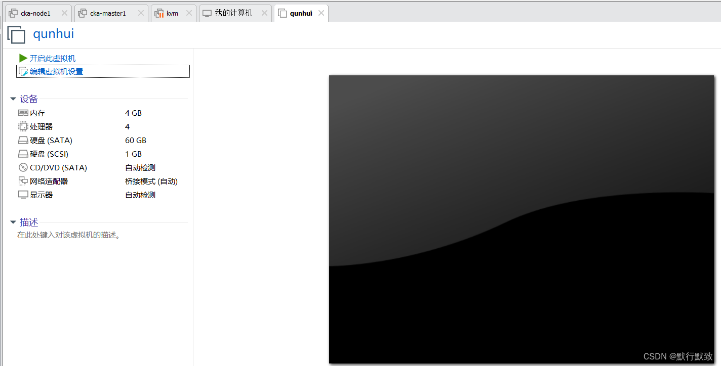The height and width of the screenshot is (366, 721).
Task: Select the qunhui tab
Action: pos(301,13)
